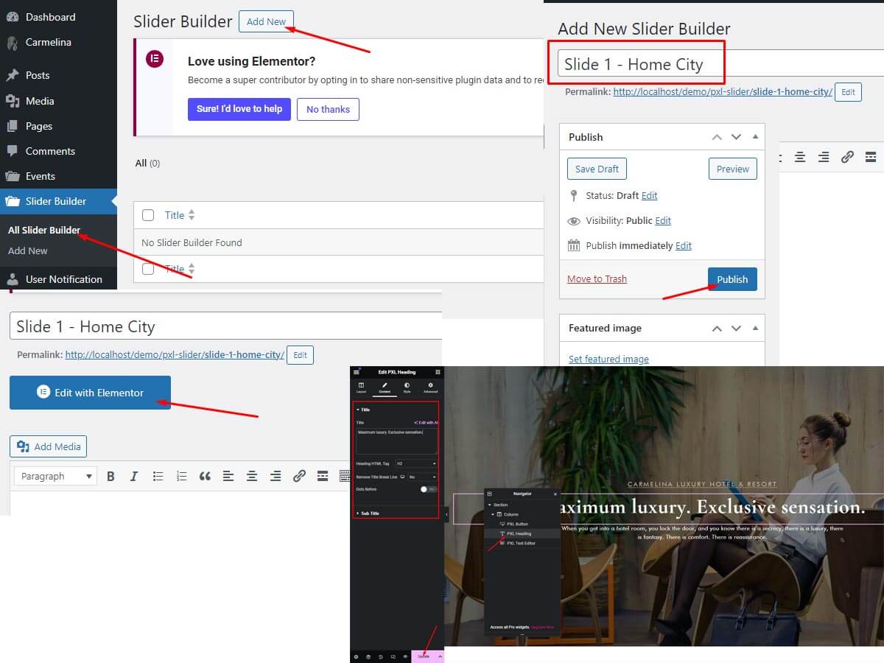Open Slider Builder in the admin sidebar
The width and height of the screenshot is (884, 663).
(56, 201)
